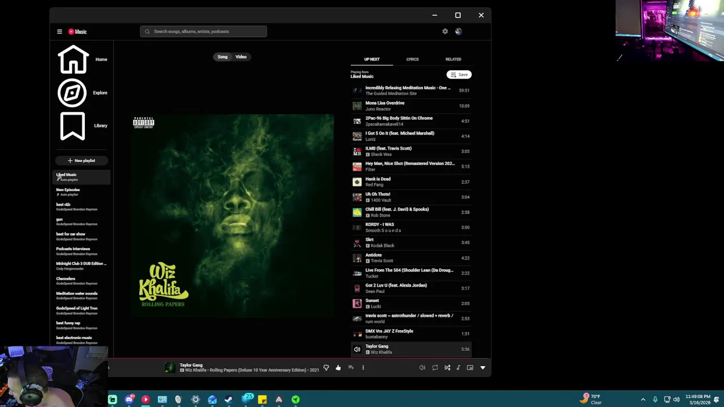This screenshot has width=724, height=407.
Task: Play Antidote by Travis Scott
Action: [x=411, y=258]
